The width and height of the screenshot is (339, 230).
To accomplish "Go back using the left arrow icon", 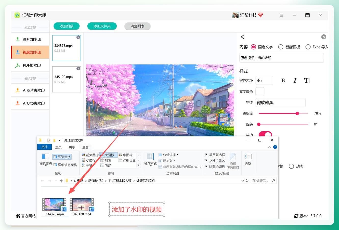I will tap(243, 37).
